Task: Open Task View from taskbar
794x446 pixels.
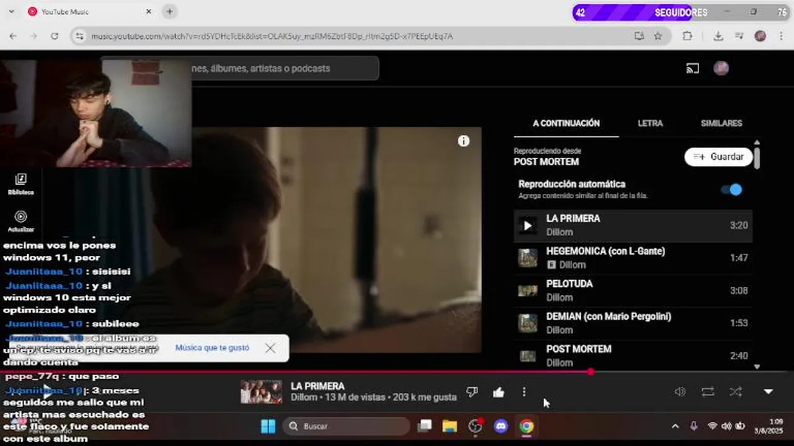Action: point(425,426)
